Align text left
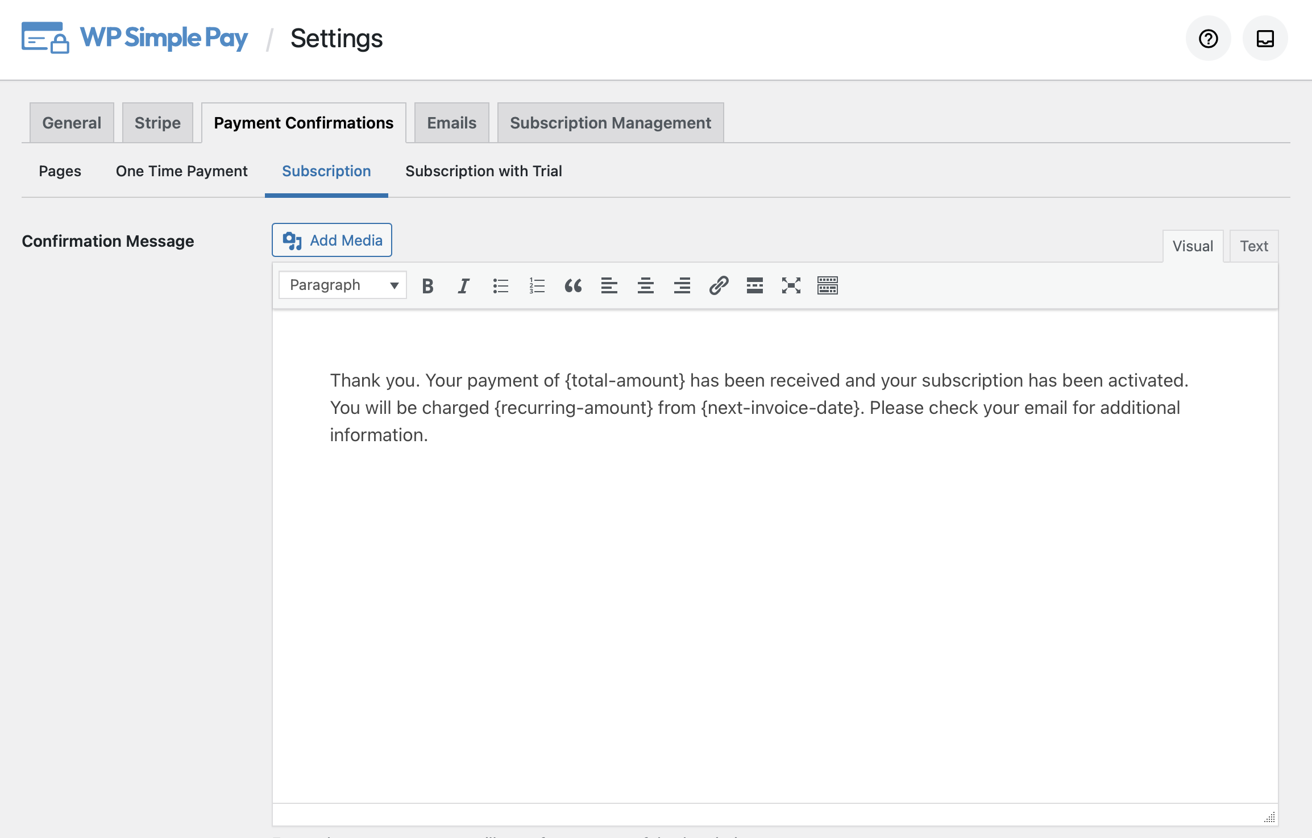1312x838 pixels. click(x=609, y=285)
